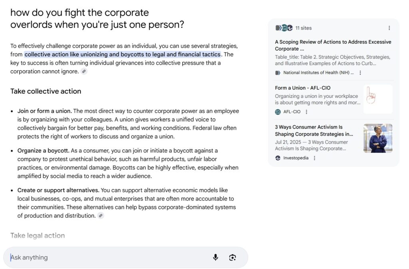Open "3 Ways Consumer Activism" article link
Viewport: 409px width, 269px height.
coord(314,131)
